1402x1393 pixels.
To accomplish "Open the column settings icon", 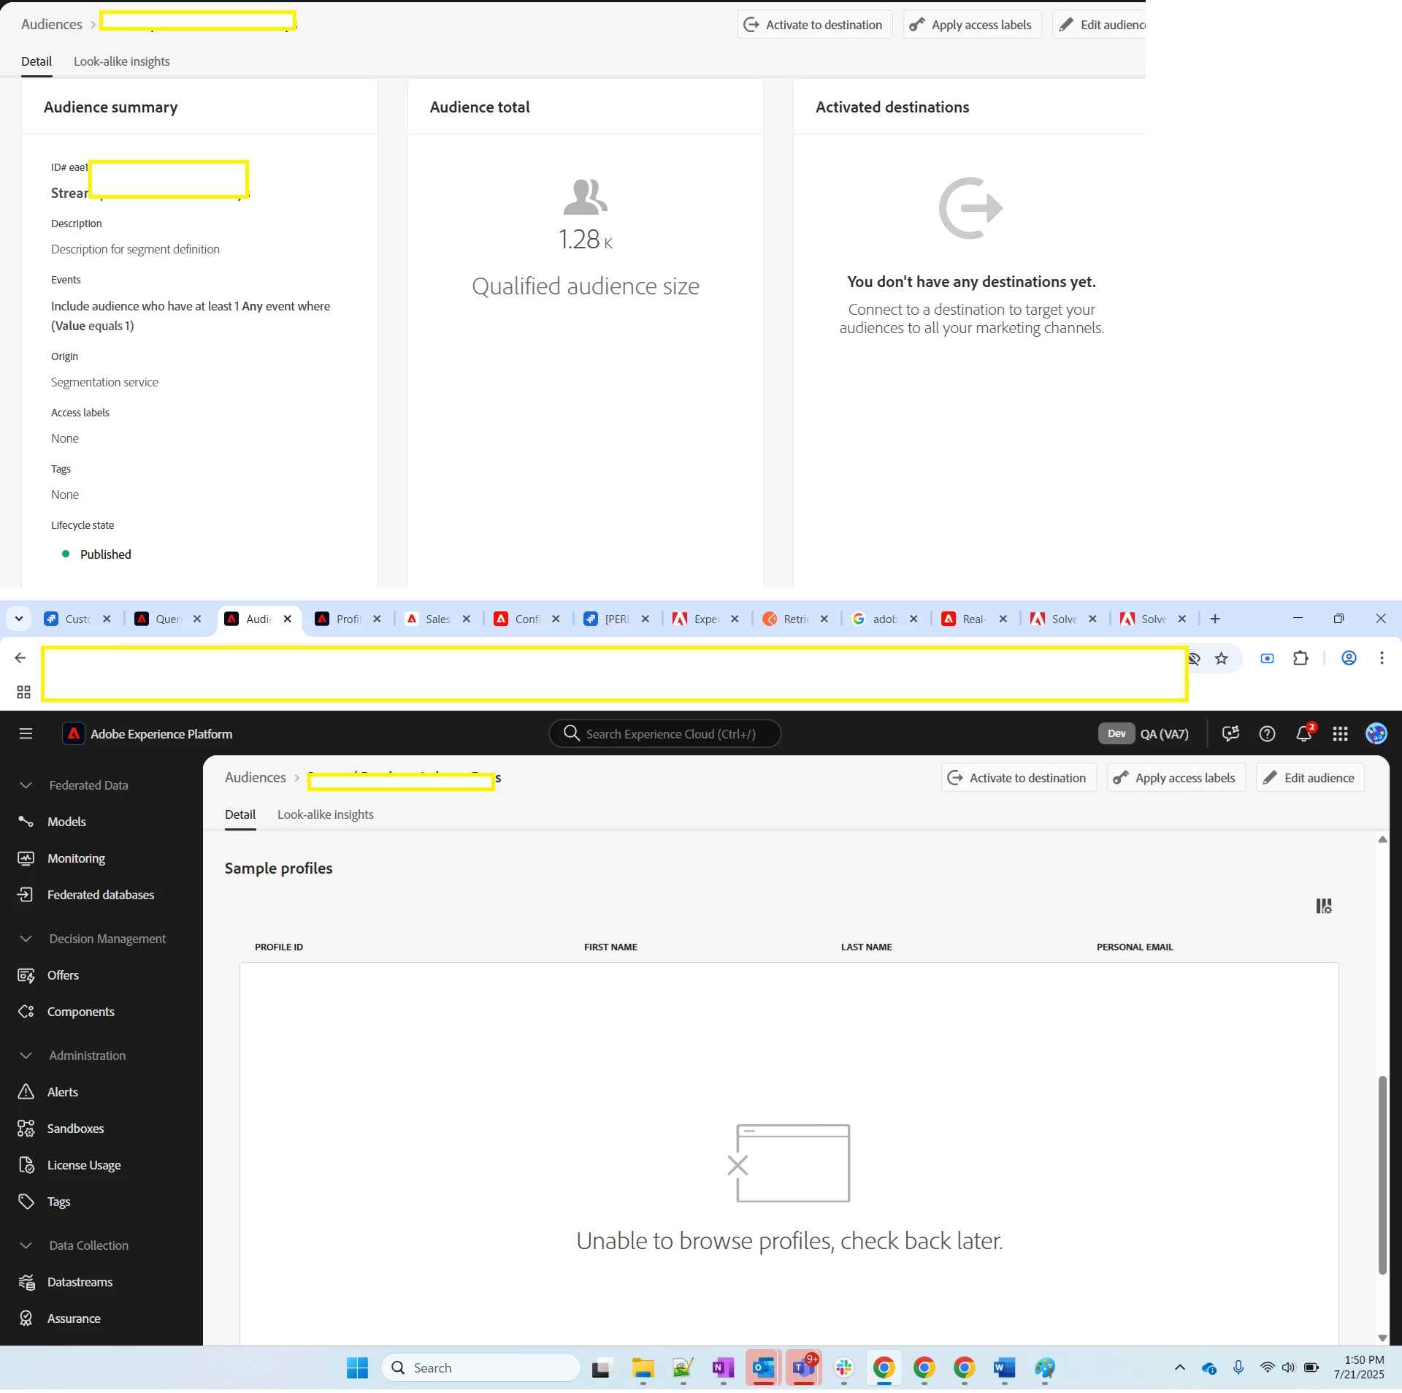I will click(1323, 906).
